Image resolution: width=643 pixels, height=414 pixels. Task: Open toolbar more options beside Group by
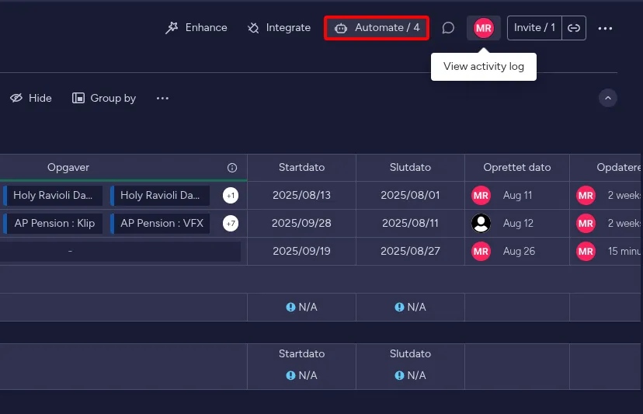pyautogui.click(x=162, y=98)
